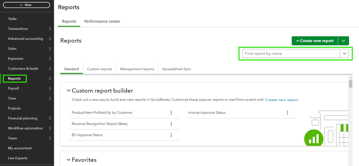The width and height of the screenshot is (359, 166).
Task: Open Transactions in the sidebar
Action: click(x=18, y=29)
